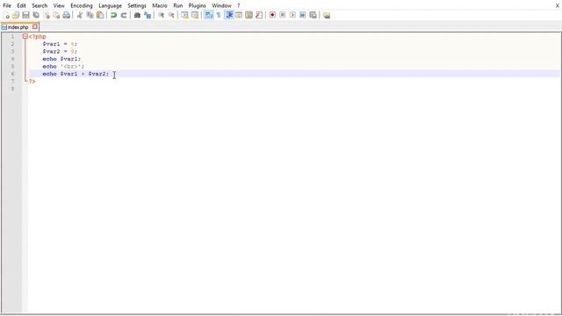Click line number 1 in the margin

coord(12,36)
